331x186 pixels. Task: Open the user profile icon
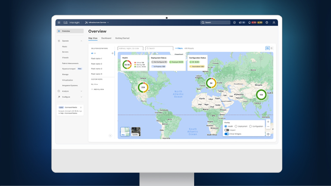pos(274,22)
